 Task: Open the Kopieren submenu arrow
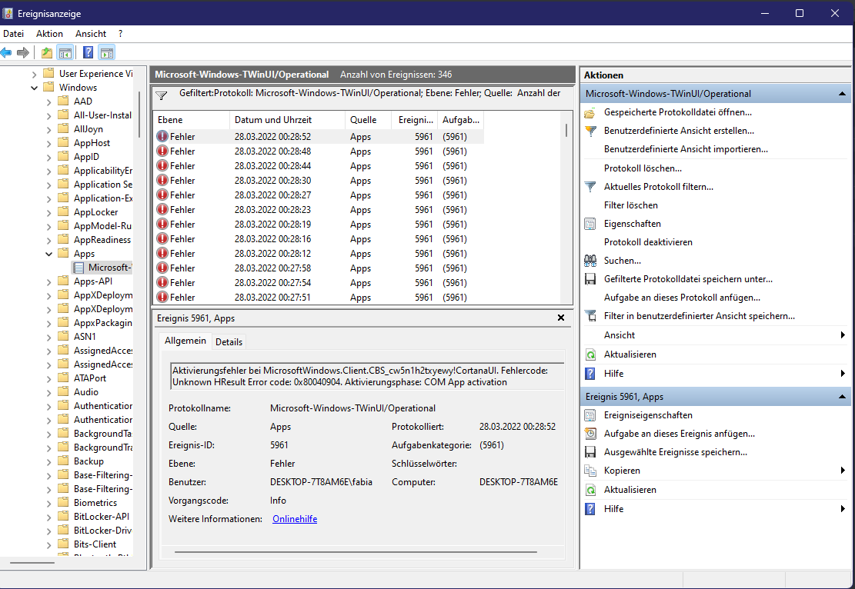[843, 471]
